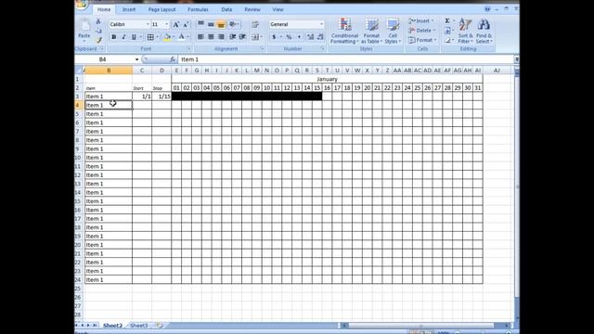Click the Font Color A swatch

click(x=182, y=37)
